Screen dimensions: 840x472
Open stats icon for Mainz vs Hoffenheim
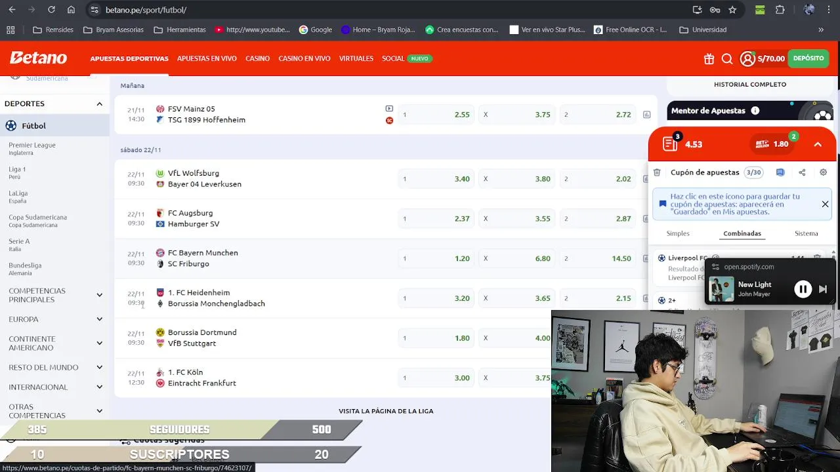647,115
